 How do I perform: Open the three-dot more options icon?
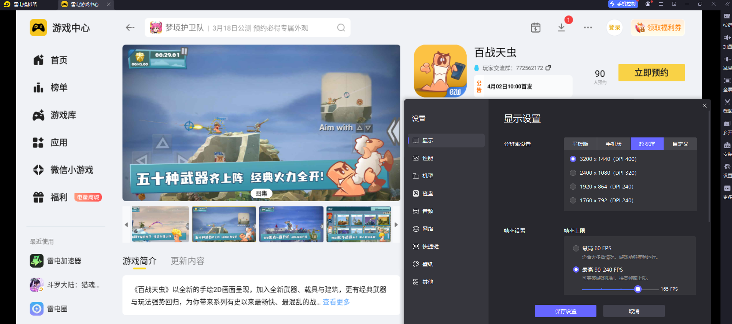coord(588,28)
